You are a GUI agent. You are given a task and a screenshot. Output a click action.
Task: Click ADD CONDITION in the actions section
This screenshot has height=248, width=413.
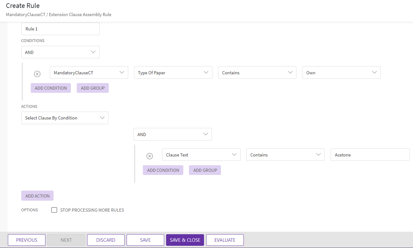[163, 170]
